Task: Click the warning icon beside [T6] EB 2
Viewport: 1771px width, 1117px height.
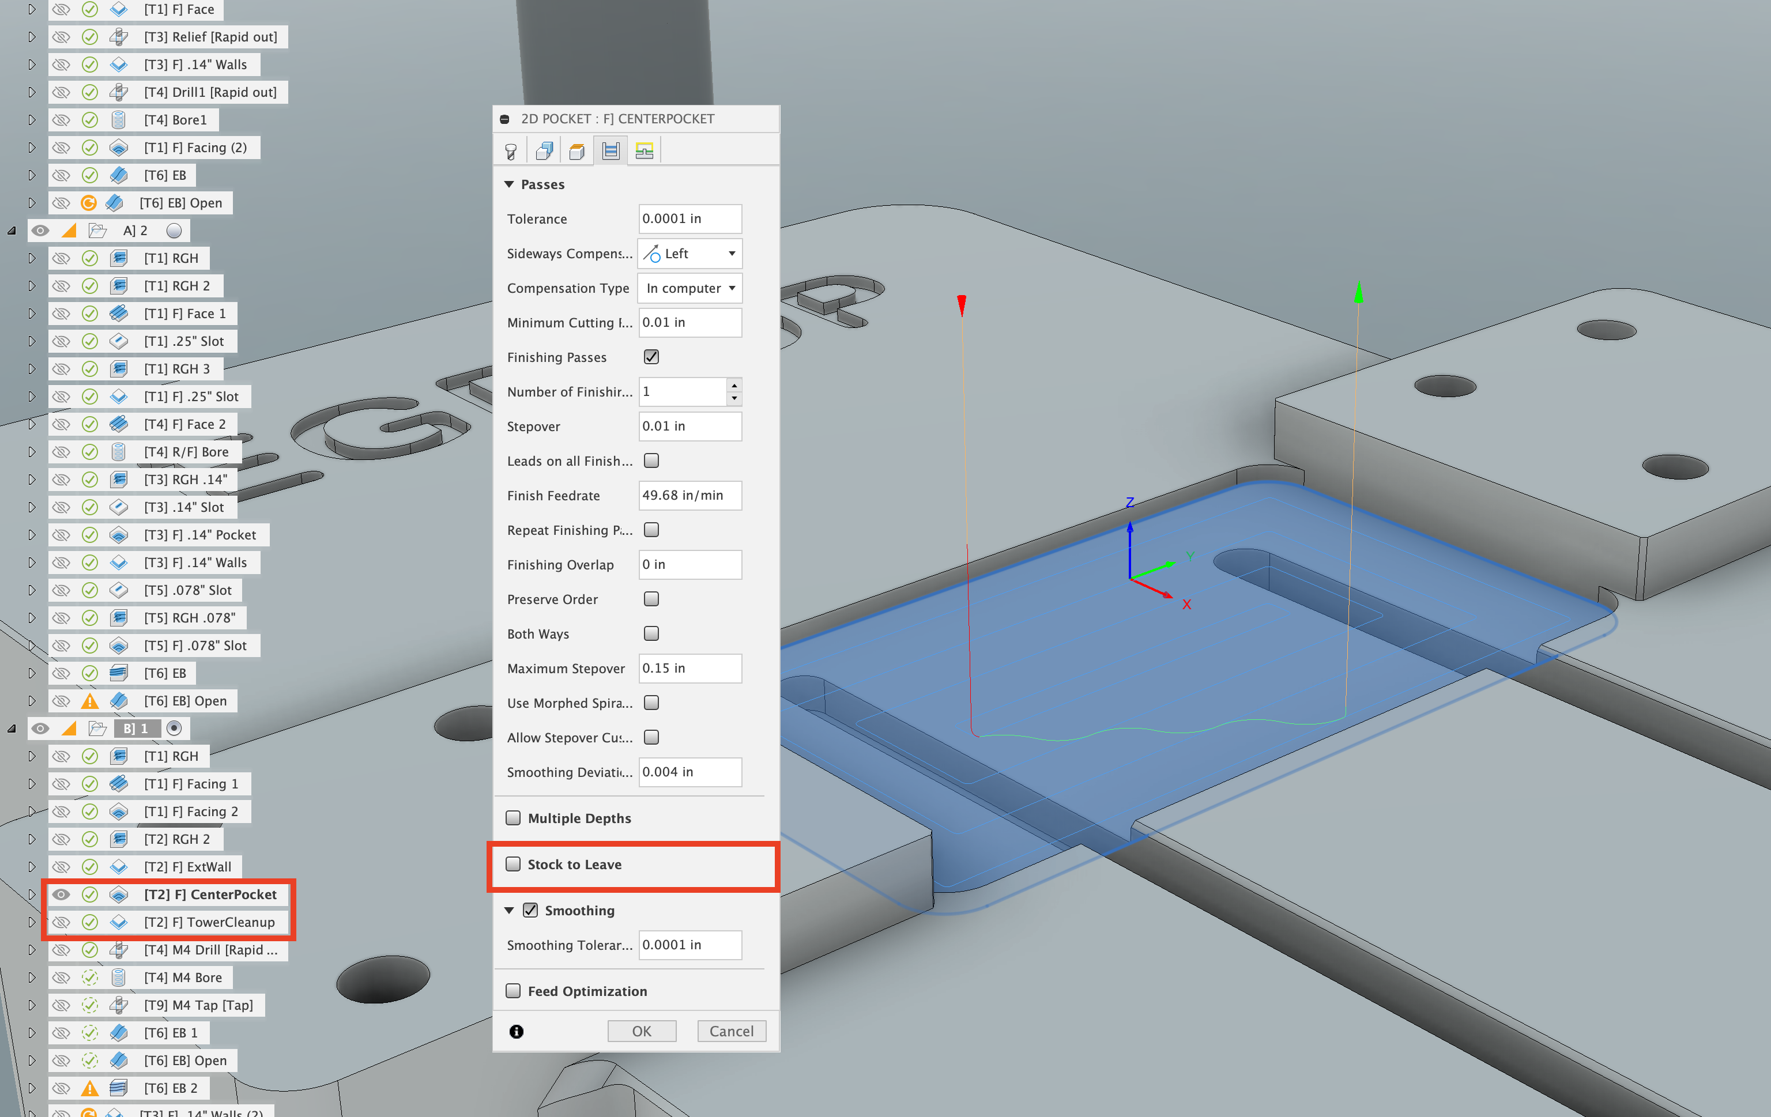Action: tap(90, 1088)
